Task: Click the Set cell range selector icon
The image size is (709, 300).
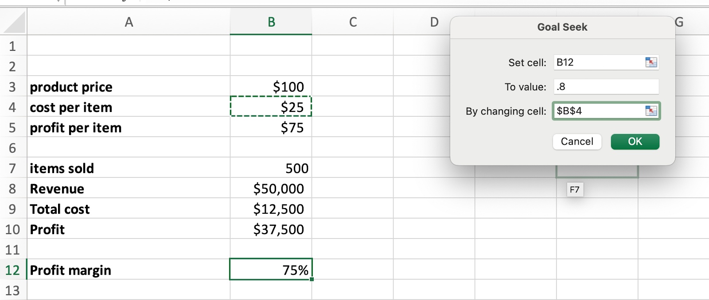Action: coord(651,62)
